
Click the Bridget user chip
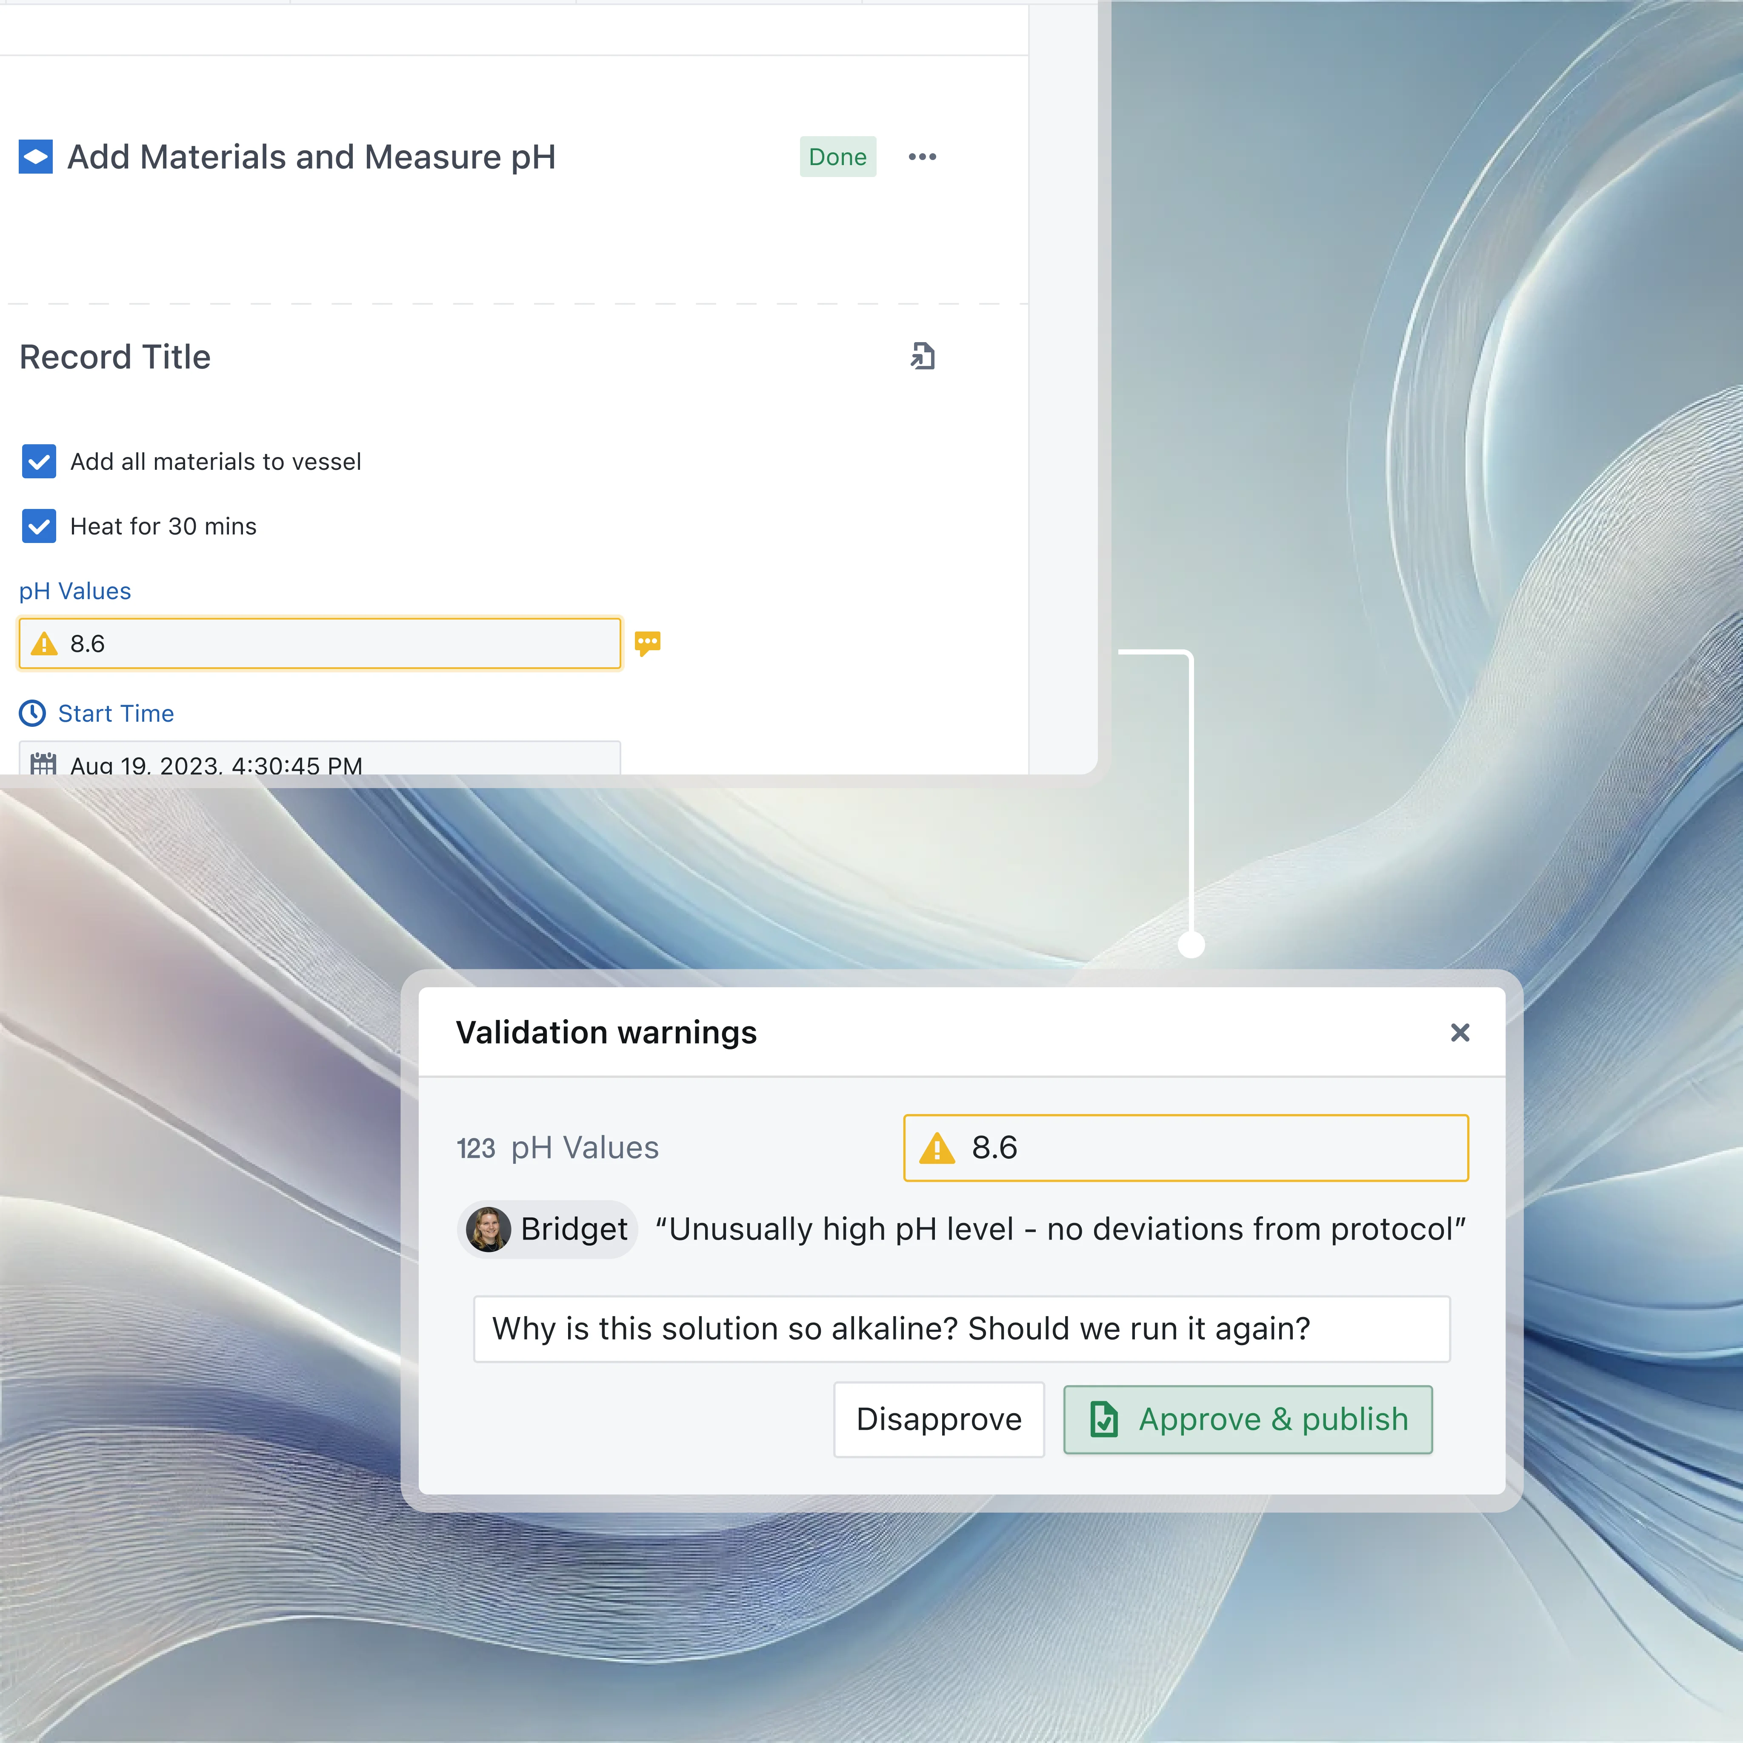(548, 1230)
